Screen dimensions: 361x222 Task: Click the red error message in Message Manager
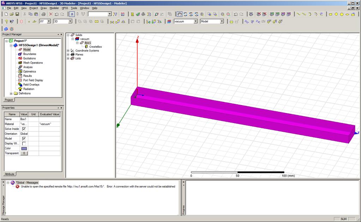(98, 187)
